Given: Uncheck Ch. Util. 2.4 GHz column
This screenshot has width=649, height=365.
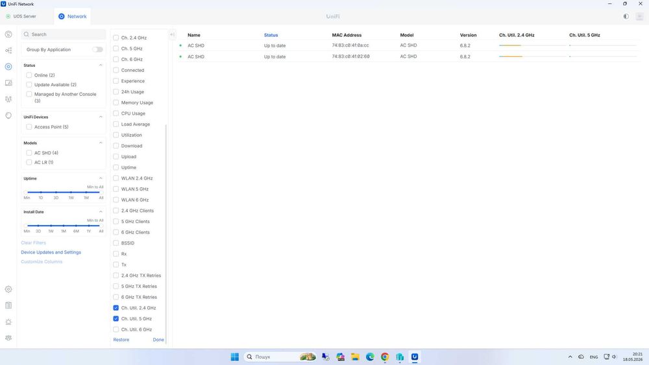Looking at the screenshot, I should [116, 308].
